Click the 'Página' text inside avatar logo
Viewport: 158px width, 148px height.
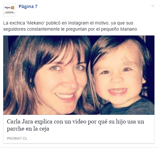(x=8, y=7)
